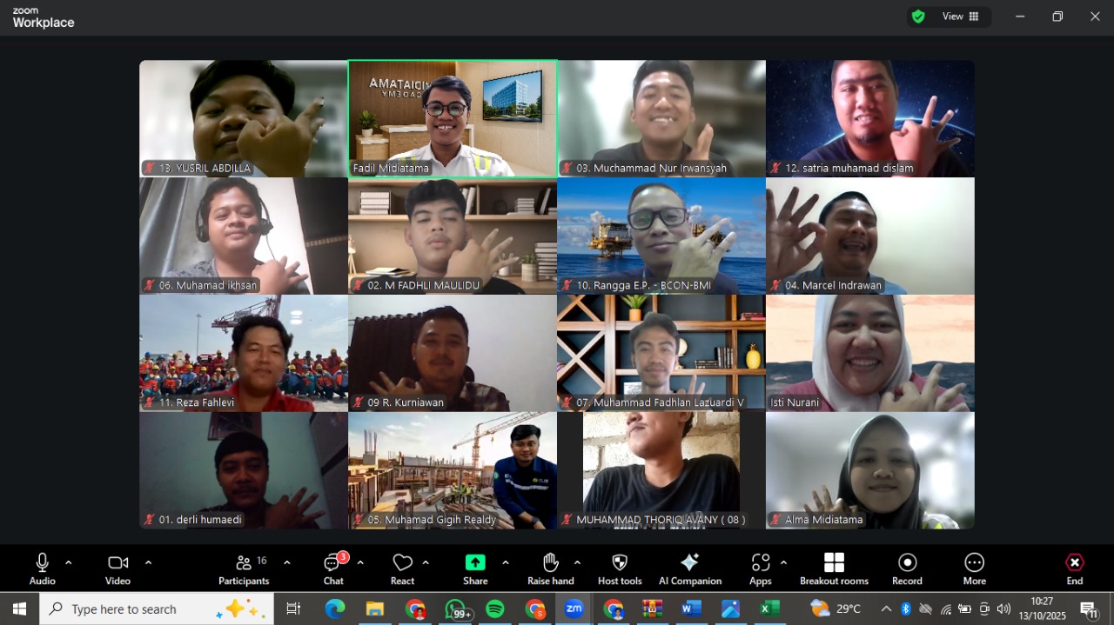Viewport: 1114px width, 625px height.
Task: Expand the Audio options arrow
Action: 69,562
